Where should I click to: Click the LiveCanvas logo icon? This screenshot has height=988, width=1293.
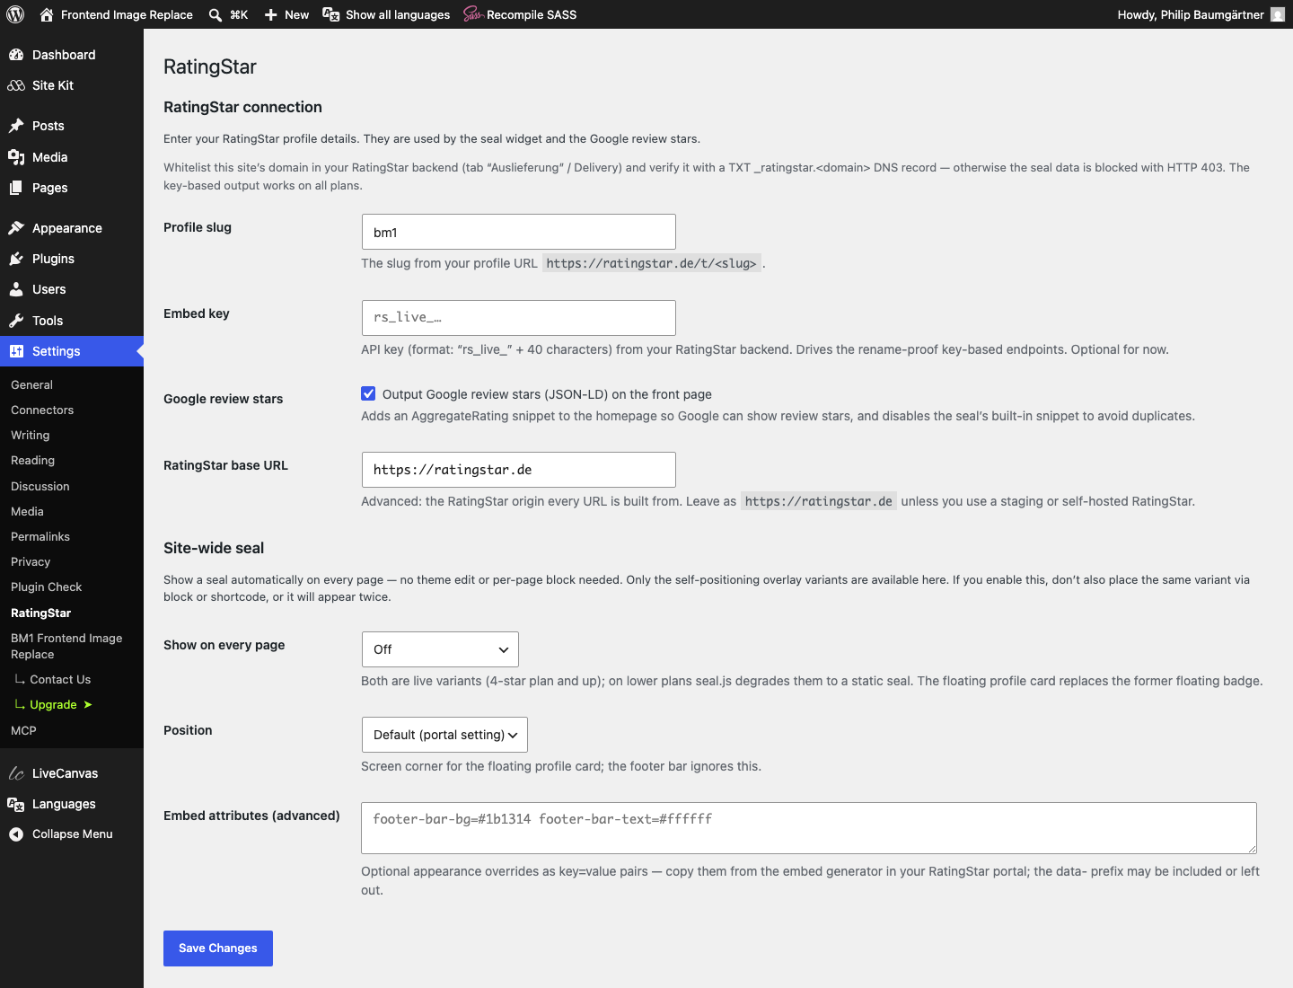pos(16,773)
